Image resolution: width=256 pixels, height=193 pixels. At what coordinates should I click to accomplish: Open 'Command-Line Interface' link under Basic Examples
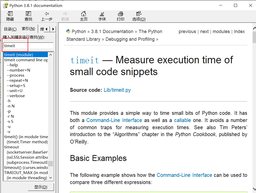pyautogui.click(x=184, y=175)
